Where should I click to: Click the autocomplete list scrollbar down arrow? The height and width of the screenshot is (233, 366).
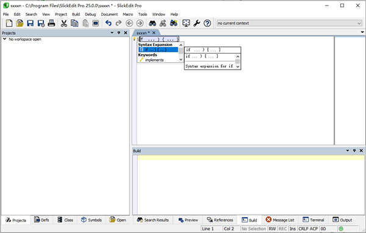click(181, 60)
